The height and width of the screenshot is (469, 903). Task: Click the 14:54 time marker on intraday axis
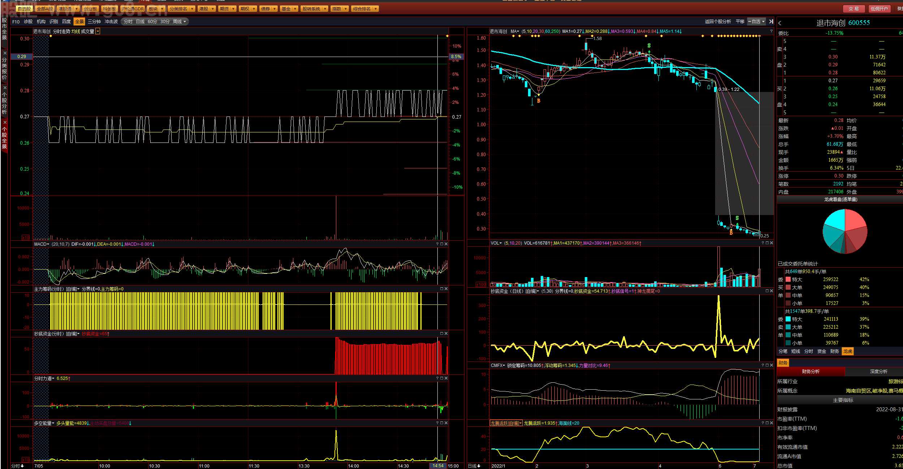pos(438,466)
